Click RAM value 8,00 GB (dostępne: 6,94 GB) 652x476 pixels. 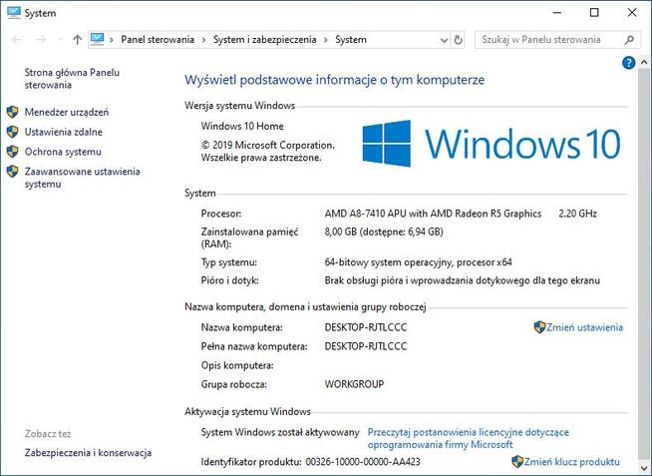384,232
